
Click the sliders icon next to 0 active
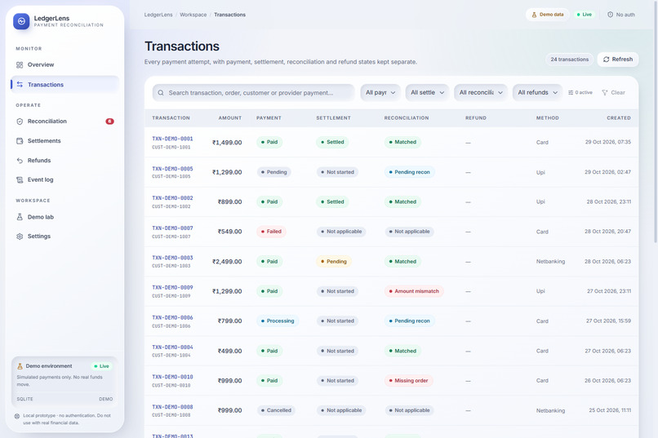click(x=571, y=93)
